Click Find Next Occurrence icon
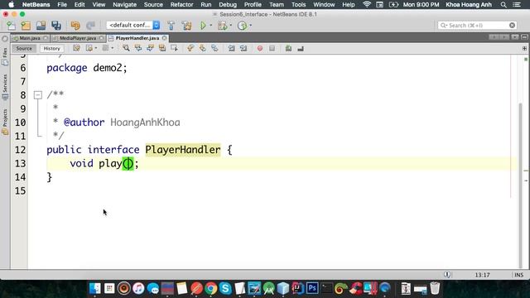Image resolution: width=530 pixels, height=298 pixels. 150,48
